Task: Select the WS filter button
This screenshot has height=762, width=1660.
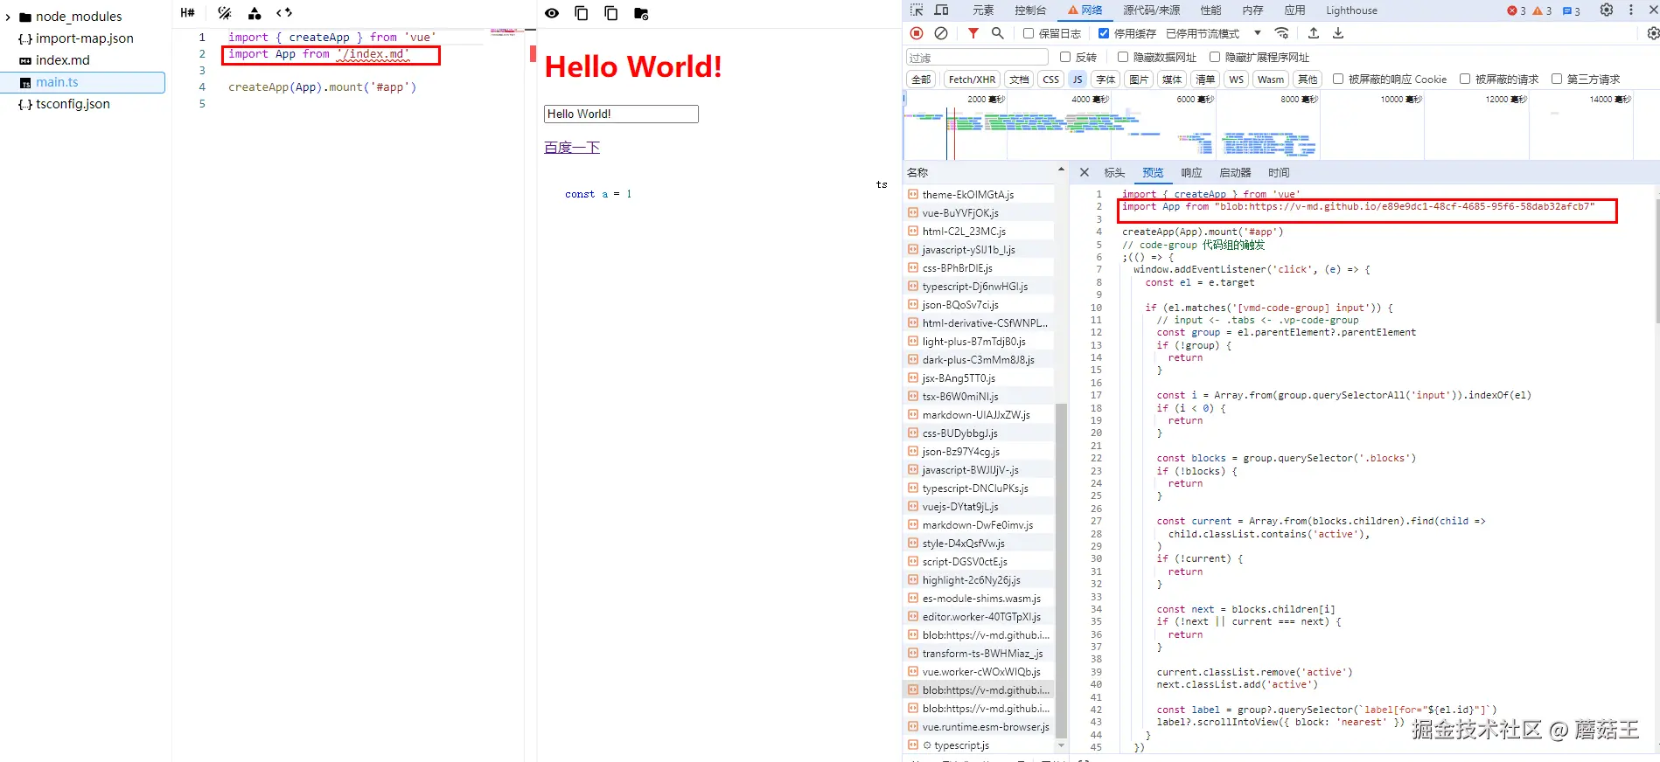Action: click(x=1236, y=80)
